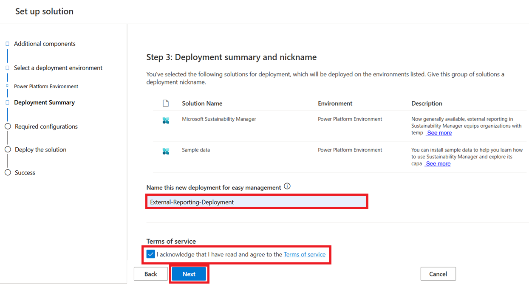Click the info icon beside deployment name label

coord(287,186)
